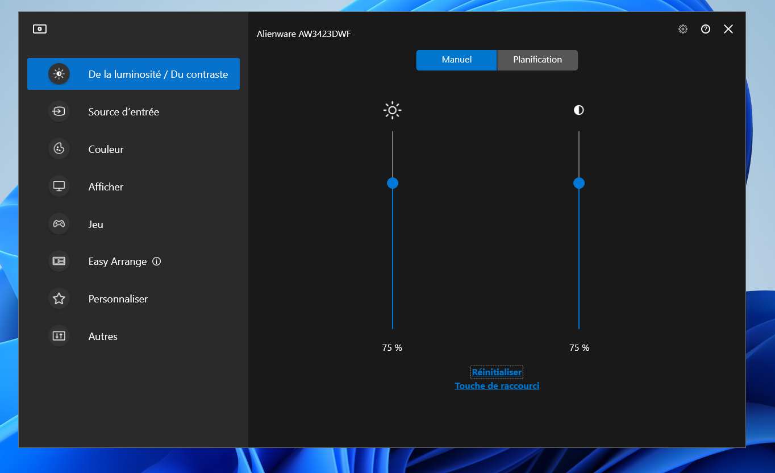Open settings with the gear icon
This screenshot has height=473, width=775.
click(x=683, y=29)
